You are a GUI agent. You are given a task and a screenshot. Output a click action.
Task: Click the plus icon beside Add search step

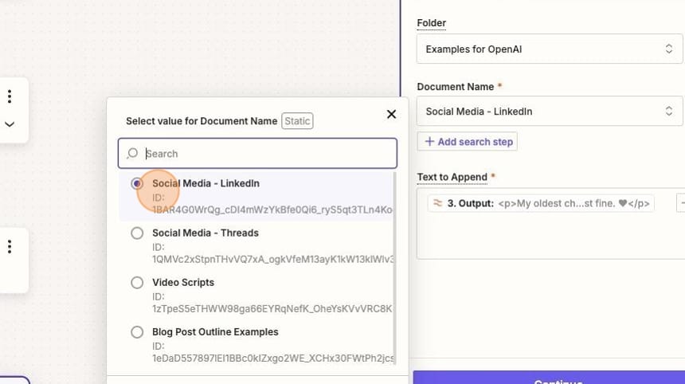[x=429, y=142]
